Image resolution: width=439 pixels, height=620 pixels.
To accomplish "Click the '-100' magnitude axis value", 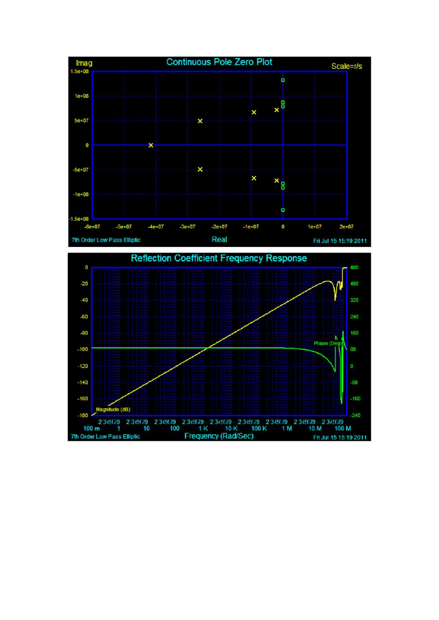I will [83, 349].
